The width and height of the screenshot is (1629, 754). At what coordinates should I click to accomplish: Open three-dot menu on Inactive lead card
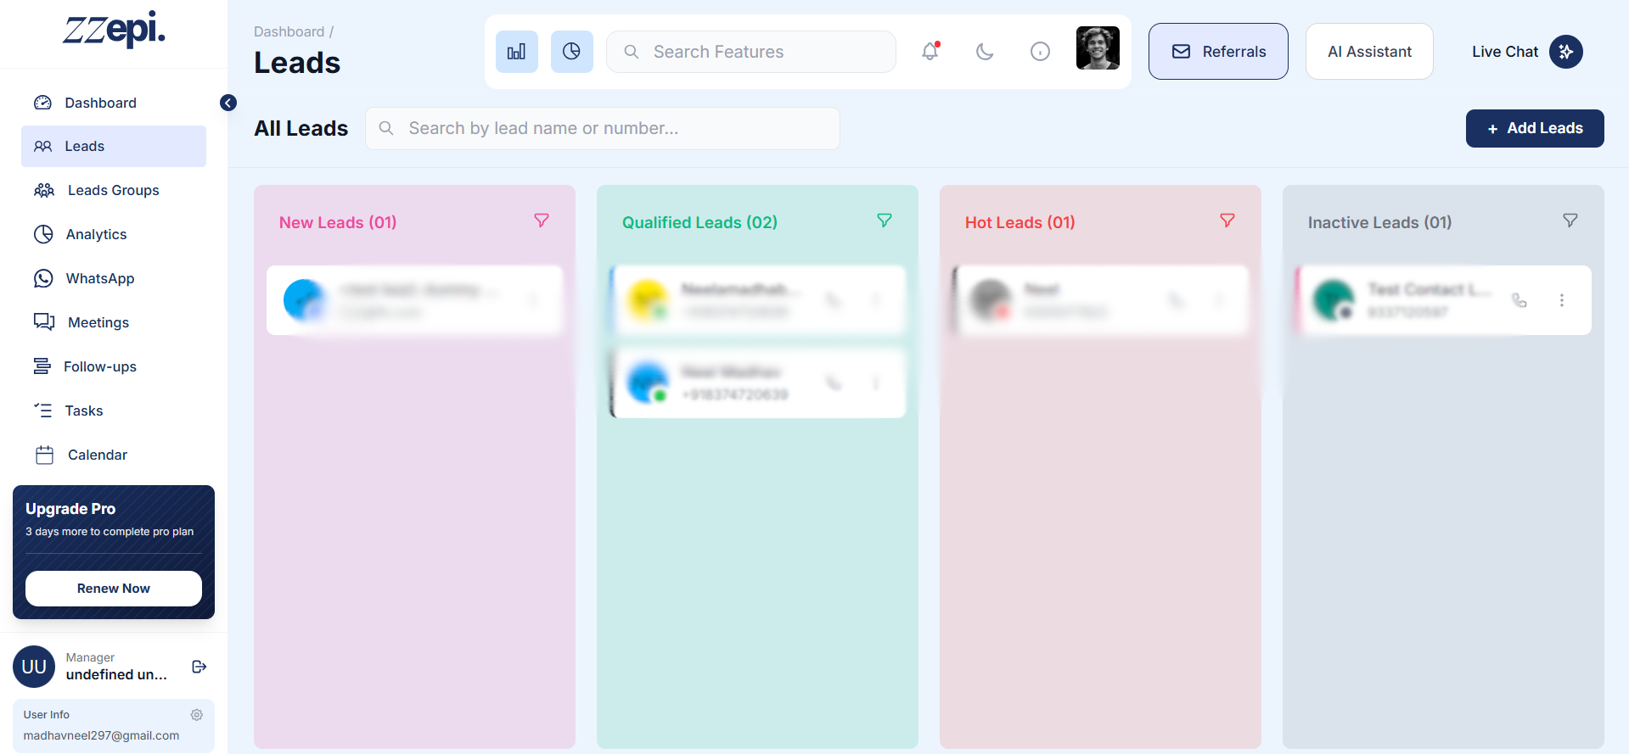pos(1562,300)
